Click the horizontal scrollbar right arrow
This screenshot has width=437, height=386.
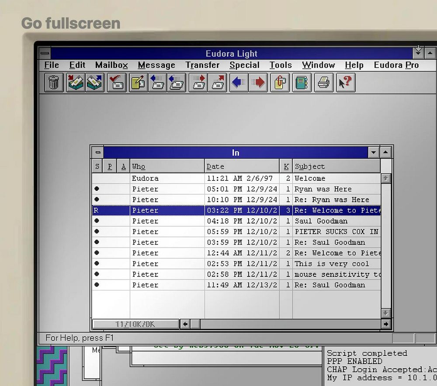pos(386,324)
